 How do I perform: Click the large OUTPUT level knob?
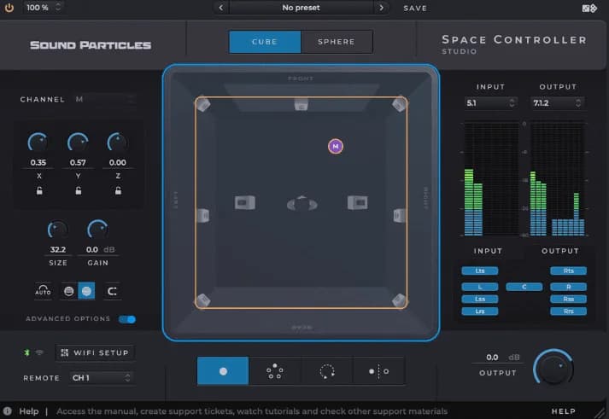tap(553, 368)
